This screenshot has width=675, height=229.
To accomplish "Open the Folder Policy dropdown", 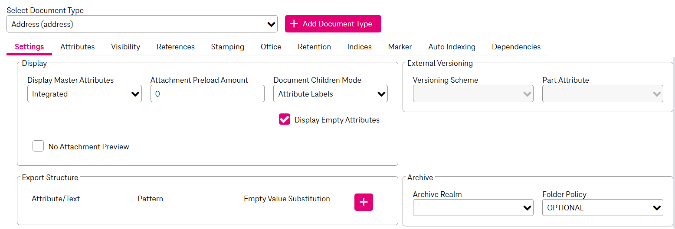I will (x=603, y=208).
